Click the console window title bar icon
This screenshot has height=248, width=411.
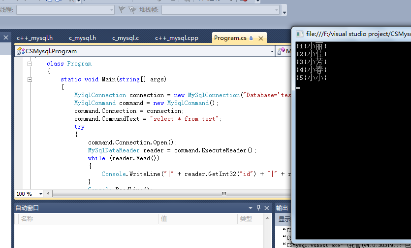coord(299,34)
